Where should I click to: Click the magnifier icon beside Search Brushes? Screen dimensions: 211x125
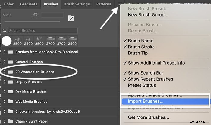click(x=5, y=31)
